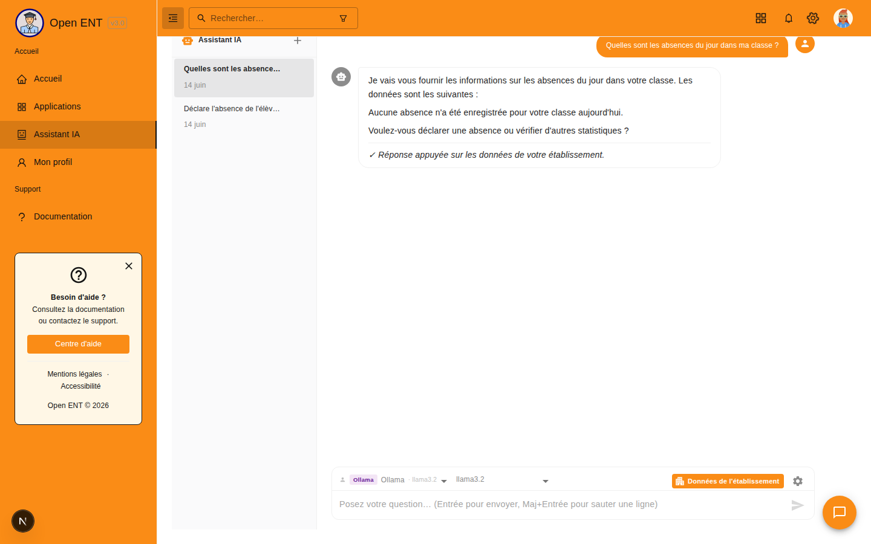Click the search magnifier icon
The height and width of the screenshot is (544, 871).
(201, 18)
